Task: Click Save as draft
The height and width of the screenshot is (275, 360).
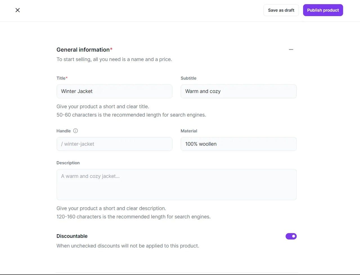Action: click(281, 10)
